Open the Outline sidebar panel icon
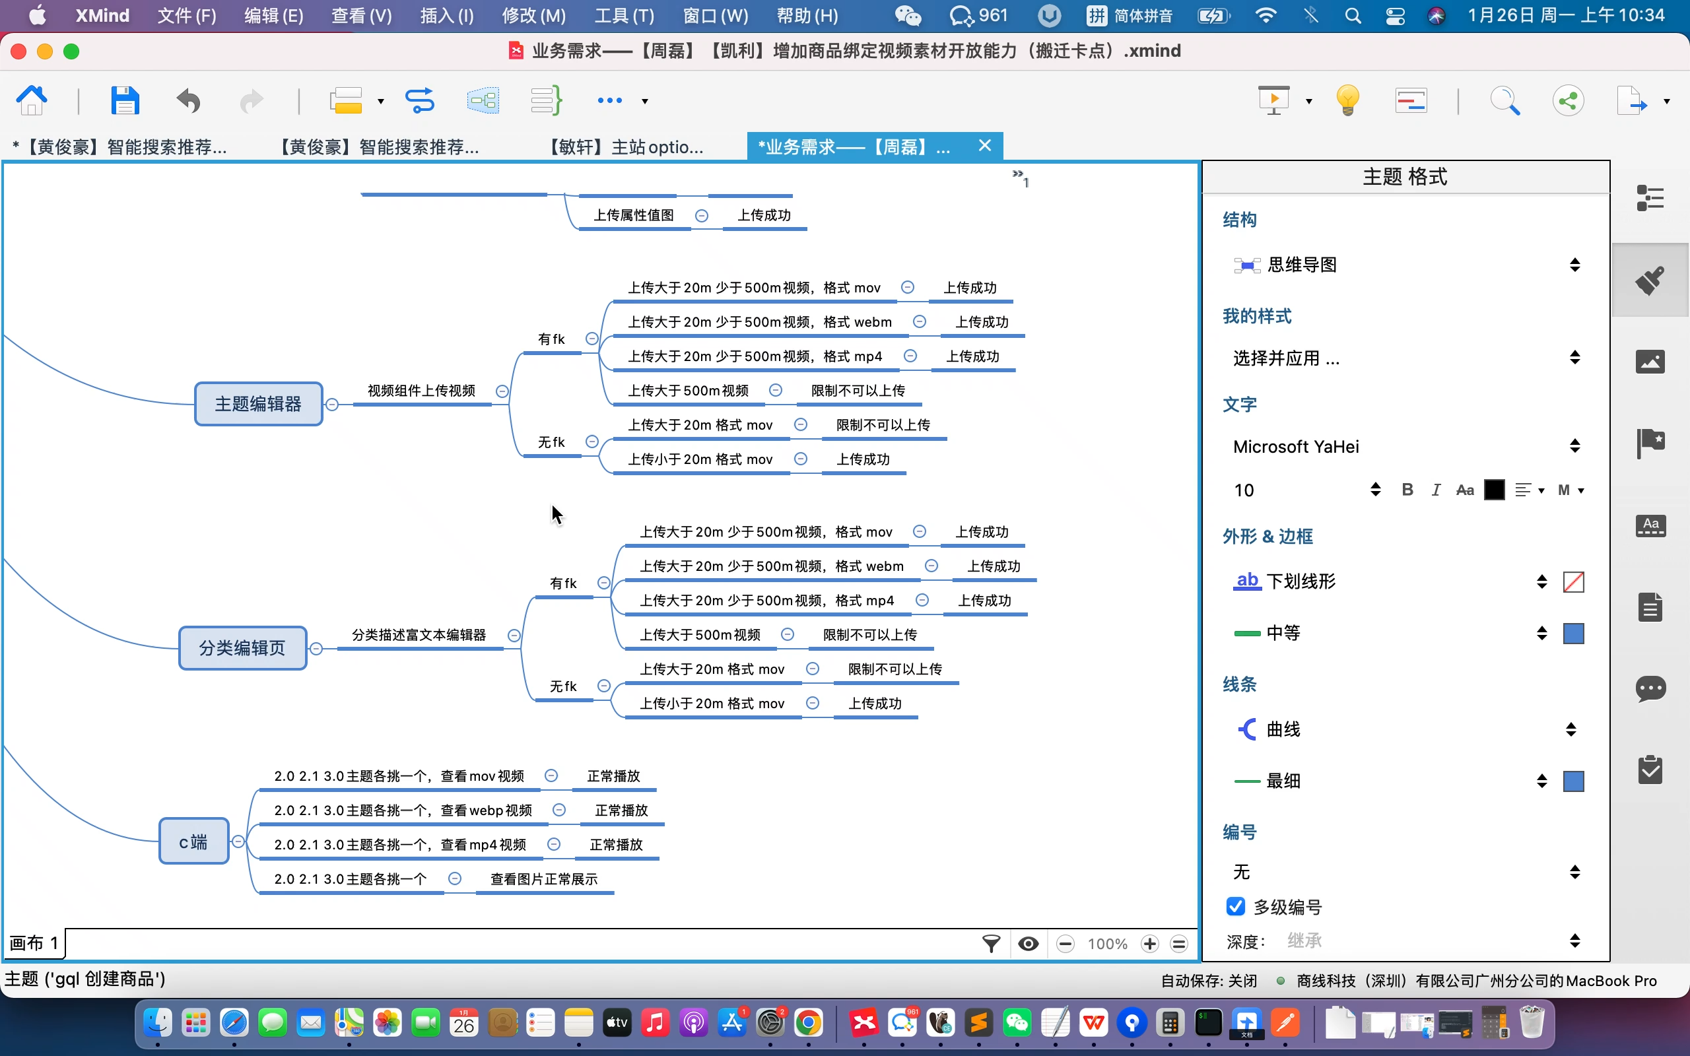 pos(1650,197)
